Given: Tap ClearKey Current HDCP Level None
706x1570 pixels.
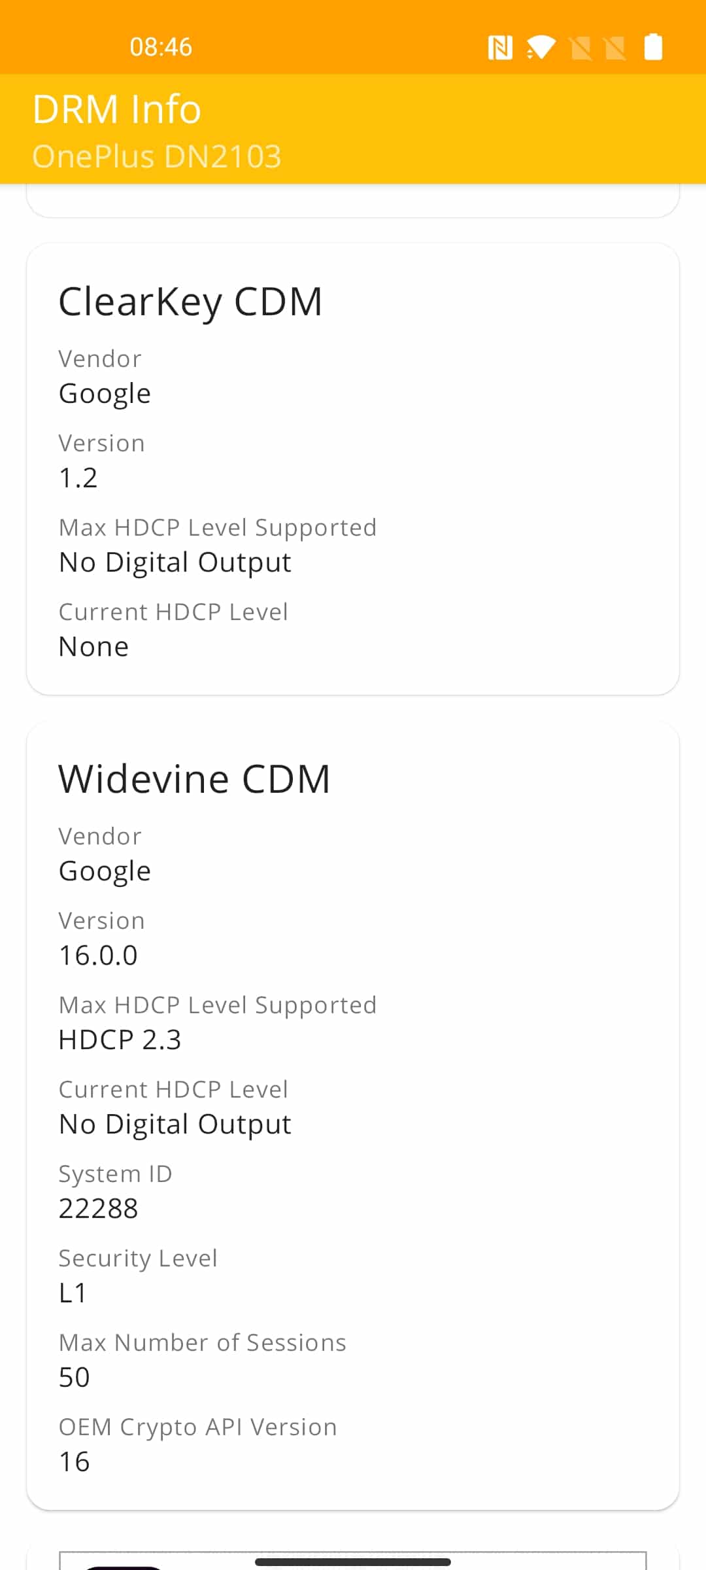Looking at the screenshot, I should click(93, 646).
